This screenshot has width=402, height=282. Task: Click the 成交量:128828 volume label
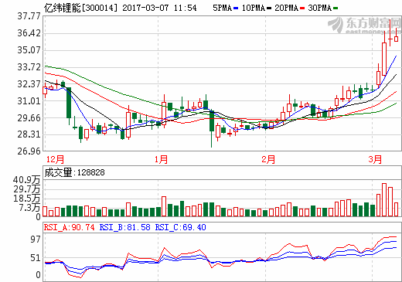[75, 172]
